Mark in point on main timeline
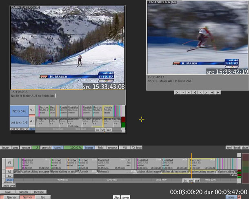249x199 pixels. [x=185, y=181]
